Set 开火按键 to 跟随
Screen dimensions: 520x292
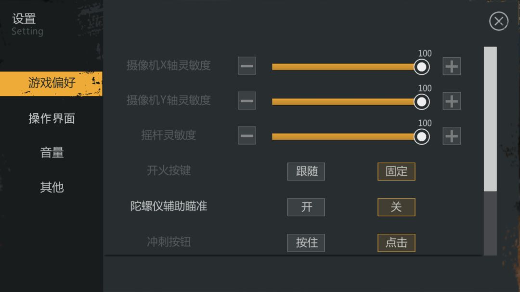tap(306, 171)
